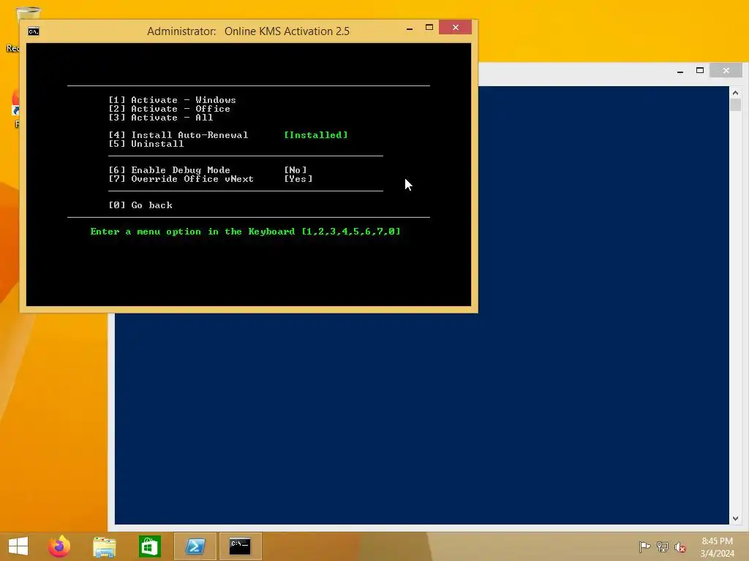
Task: Click the '[5] Uninstall' line
Action: click(146, 144)
